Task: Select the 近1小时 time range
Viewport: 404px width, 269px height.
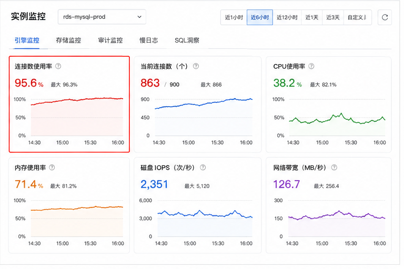Action: (234, 17)
